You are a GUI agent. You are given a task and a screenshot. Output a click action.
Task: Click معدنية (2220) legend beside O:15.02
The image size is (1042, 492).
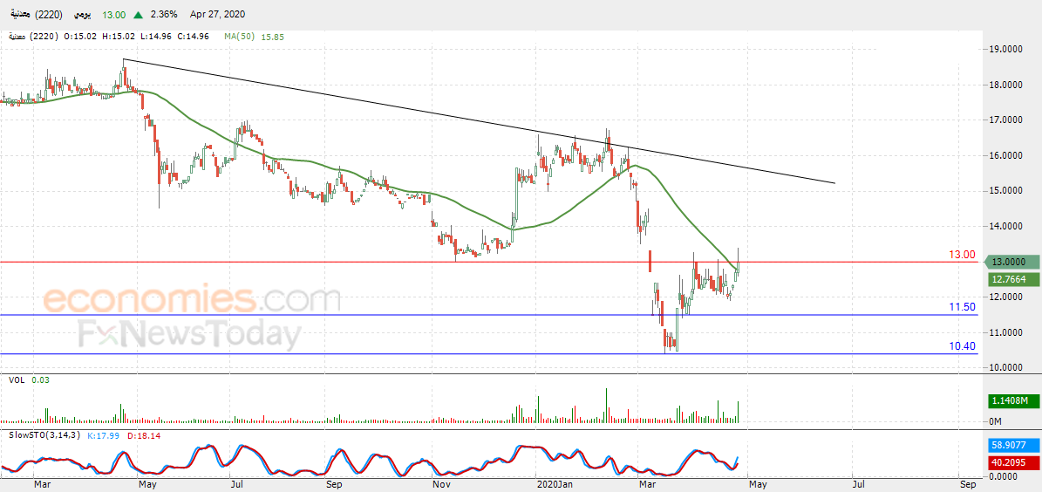(x=34, y=37)
